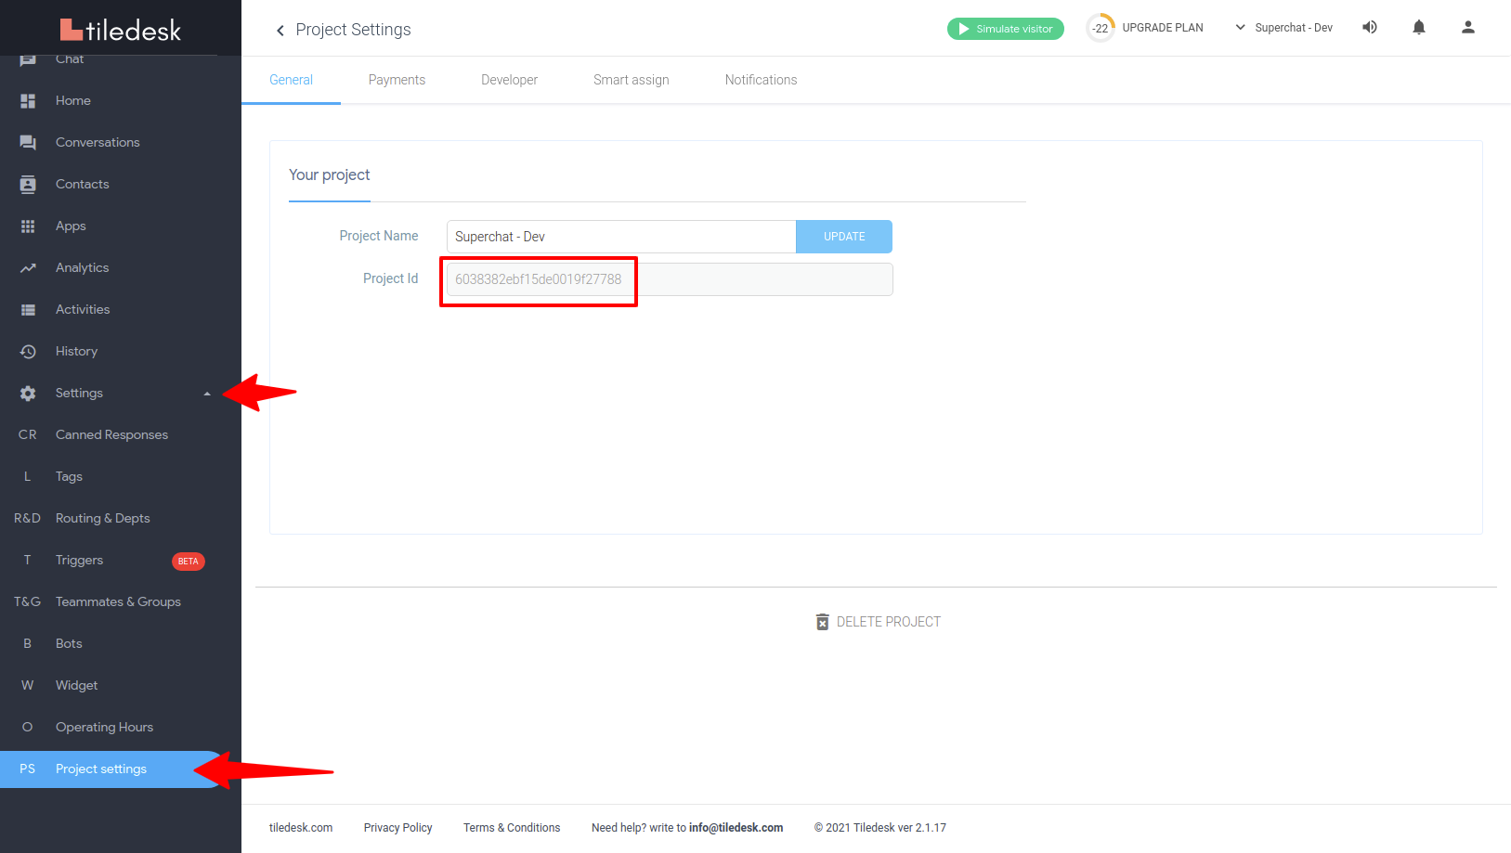Open the user profile avatar icon
The height and width of the screenshot is (853, 1511).
1468,27
